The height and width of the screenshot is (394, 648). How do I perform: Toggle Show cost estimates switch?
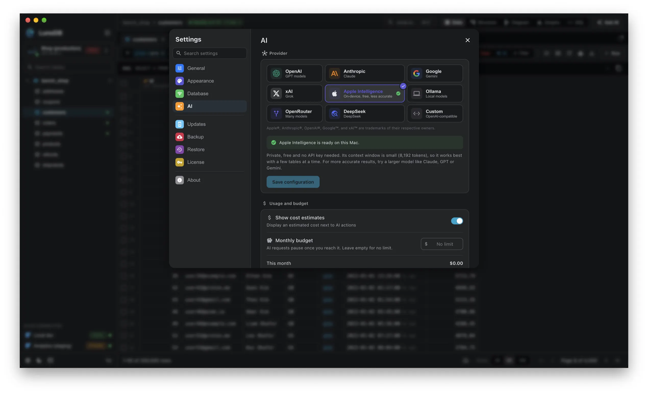(x=457, y=221)
